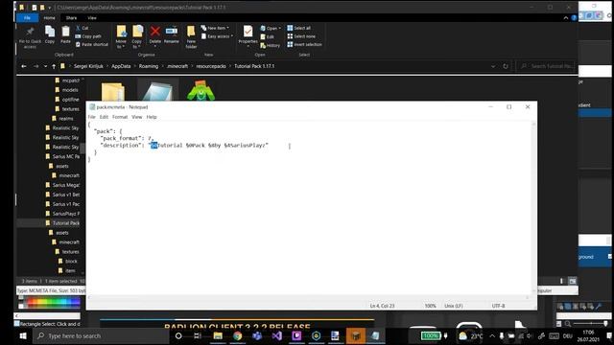Viewport: 614px width, 345px height.
Task: Click History in the Open group
Action: click(x=271, y=45)
